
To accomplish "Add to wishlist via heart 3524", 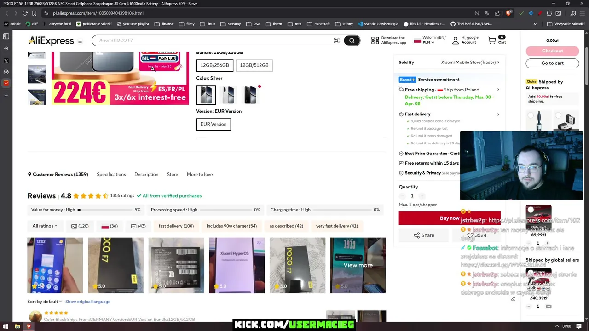I will [477, 235].
